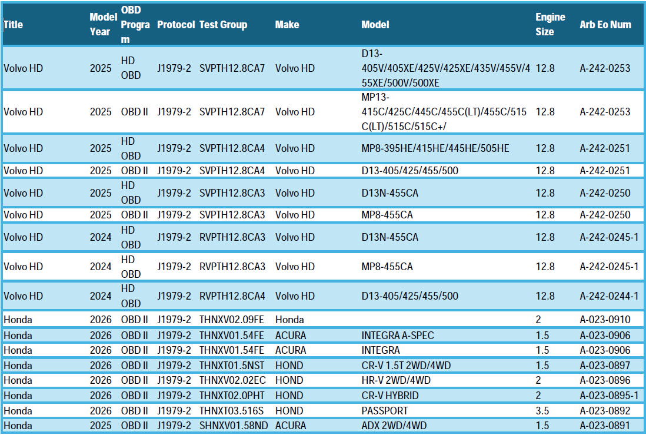The width and height of the screenshot is (646, 435).
Task: Click the Engine Size column header
Action: pos(550,25)
